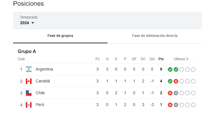This screenshot has height=119, width=211.
Task: Click Perú's gray draw icon
Action: (176, 105)
